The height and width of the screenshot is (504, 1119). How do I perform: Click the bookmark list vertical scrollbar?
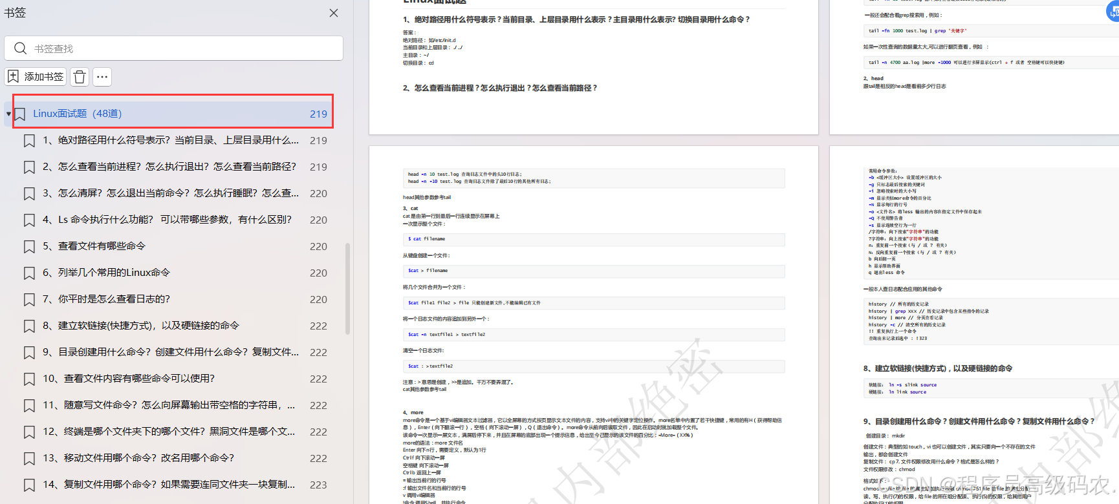click(x=348, y=289)
